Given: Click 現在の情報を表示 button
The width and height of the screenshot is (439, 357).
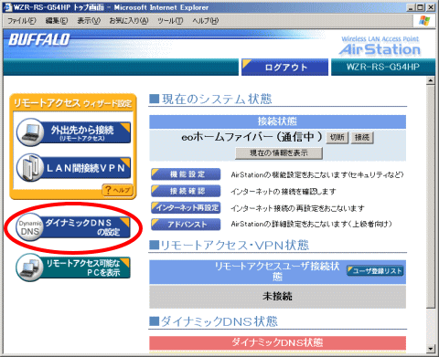Looking at the screenshot, I should (x=279, y=153).
